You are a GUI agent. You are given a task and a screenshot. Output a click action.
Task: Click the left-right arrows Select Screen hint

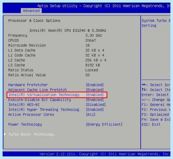[156, 85]
